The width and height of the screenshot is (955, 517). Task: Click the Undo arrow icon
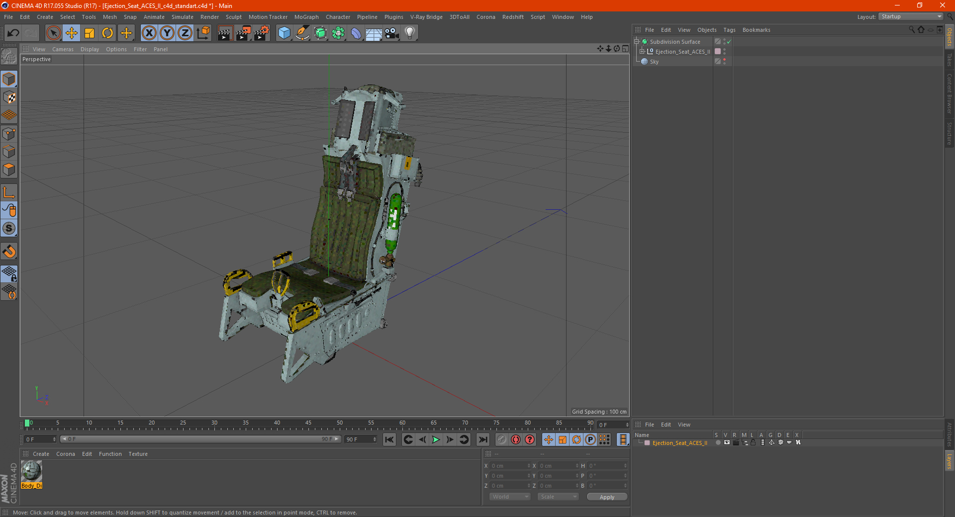(13, 33)
